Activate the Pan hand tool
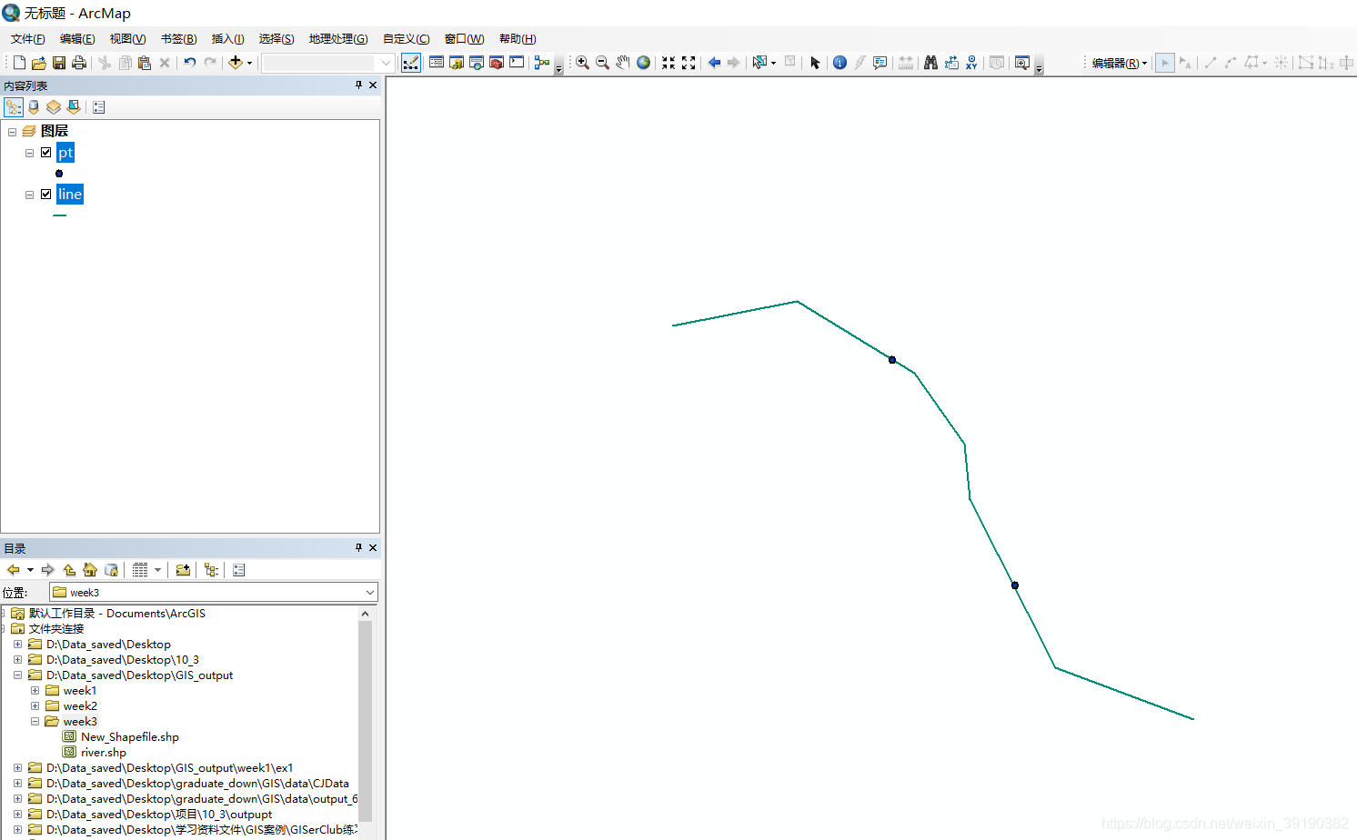Viewport: 1357px width, 840px height. (623, 63)
